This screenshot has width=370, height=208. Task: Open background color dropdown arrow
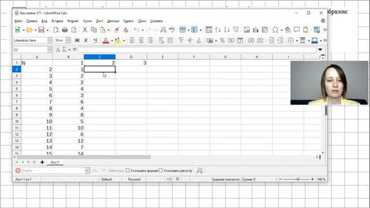pos(124,40)
